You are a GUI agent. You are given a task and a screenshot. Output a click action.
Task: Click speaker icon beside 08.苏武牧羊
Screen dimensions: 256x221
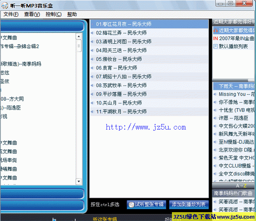coord(92,85)
